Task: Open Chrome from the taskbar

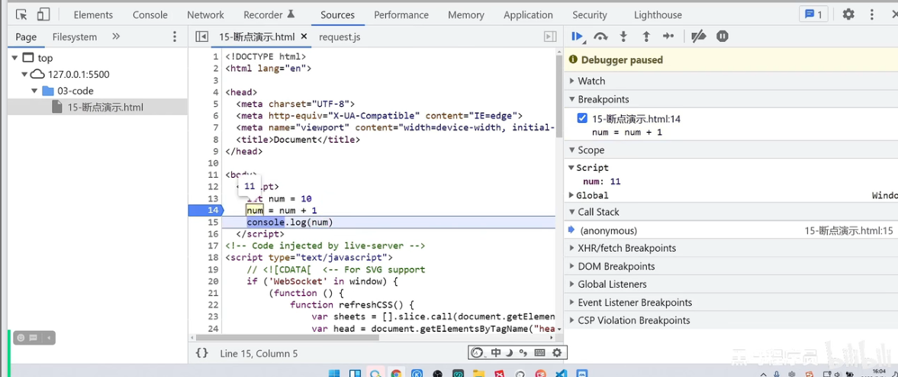Action: pos(396,373)
